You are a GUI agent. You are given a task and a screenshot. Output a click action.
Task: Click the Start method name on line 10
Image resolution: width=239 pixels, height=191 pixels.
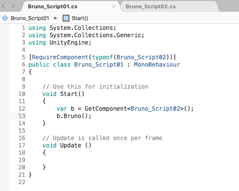click(69, 94)
